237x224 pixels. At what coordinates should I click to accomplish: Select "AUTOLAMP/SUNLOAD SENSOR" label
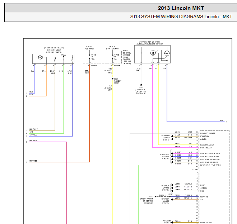pyautogui.click(x=150, y=44)
